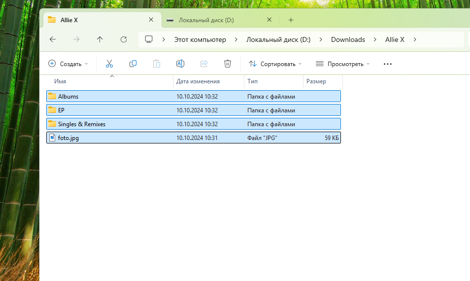This screenshot has height=281, width=470.
Task: Add a new tab with plus button
Action: 291,20
